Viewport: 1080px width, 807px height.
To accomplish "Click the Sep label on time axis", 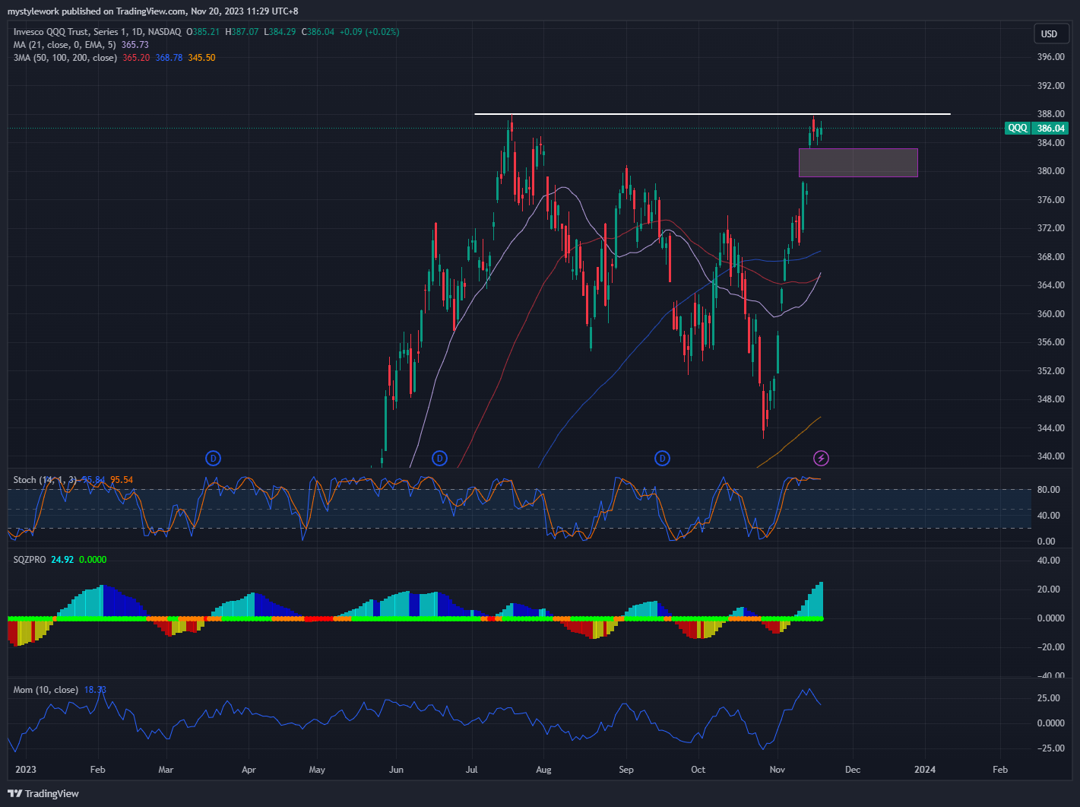I will coord(626,770).
